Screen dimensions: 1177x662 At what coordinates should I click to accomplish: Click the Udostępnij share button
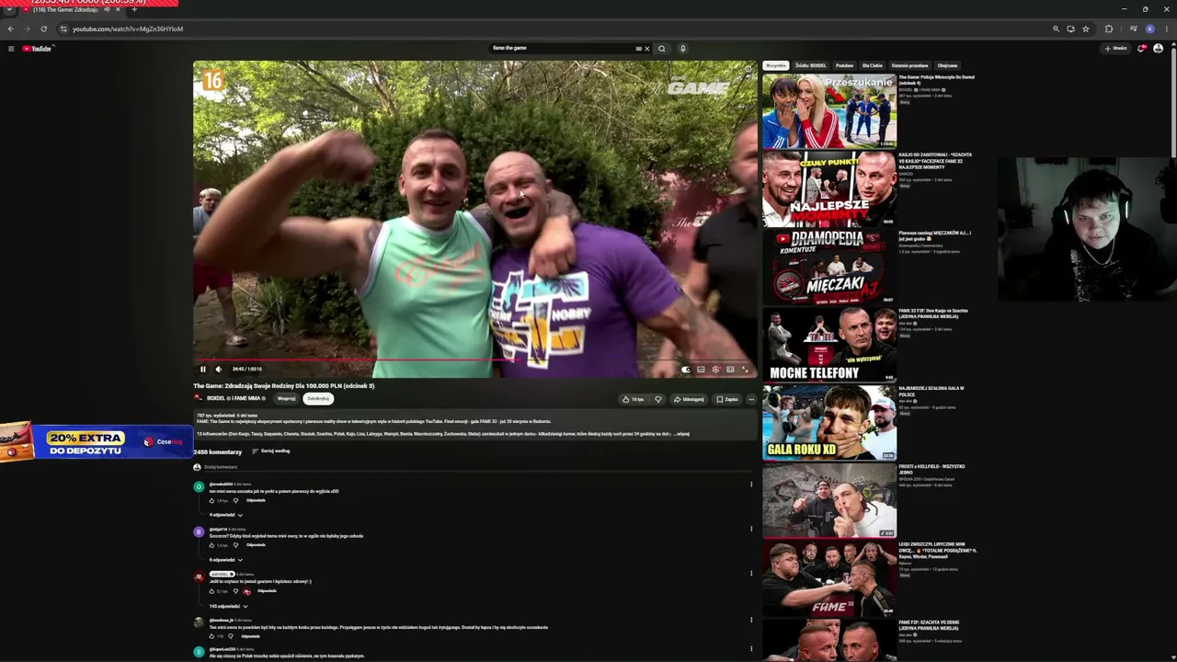[x=689, y=399]
